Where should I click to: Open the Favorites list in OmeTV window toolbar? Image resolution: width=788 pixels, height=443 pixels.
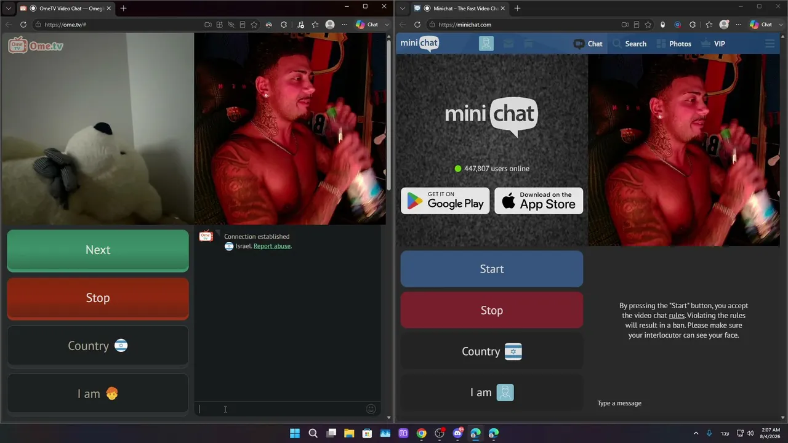(x=315, y=25)
